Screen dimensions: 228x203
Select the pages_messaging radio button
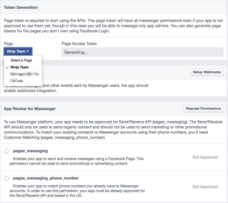tap(7, 151)
